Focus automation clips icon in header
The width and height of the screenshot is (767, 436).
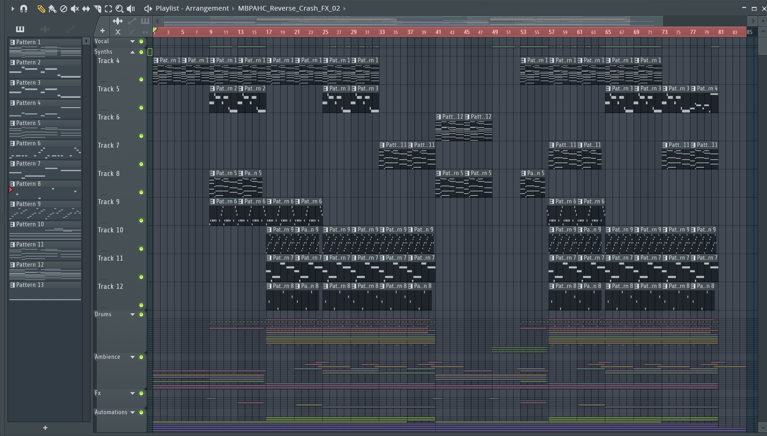(x=132, y=21)
